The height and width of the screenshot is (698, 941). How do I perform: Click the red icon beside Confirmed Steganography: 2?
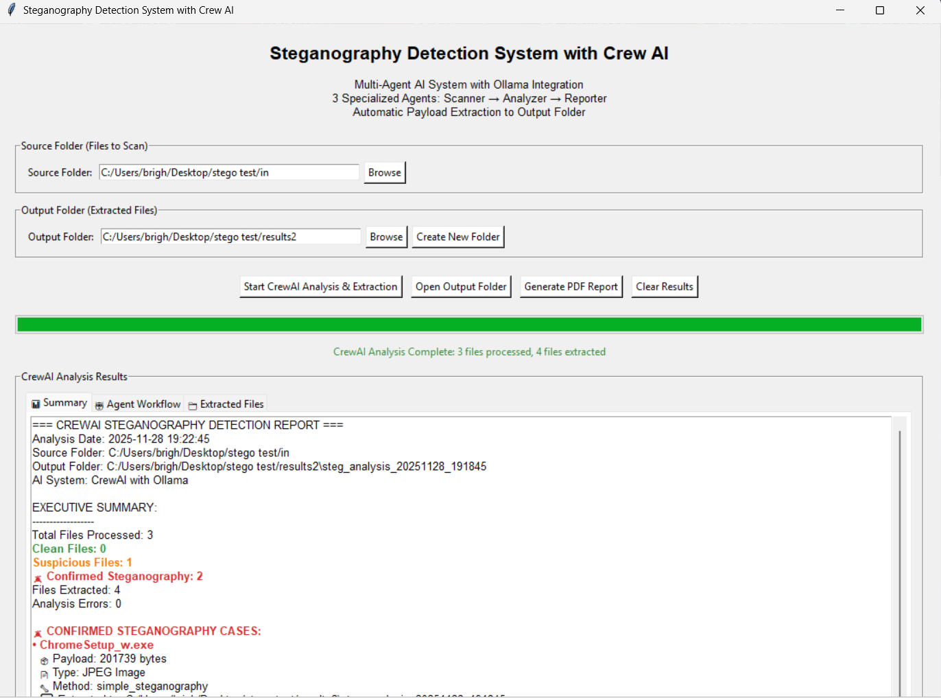[38, 578]
